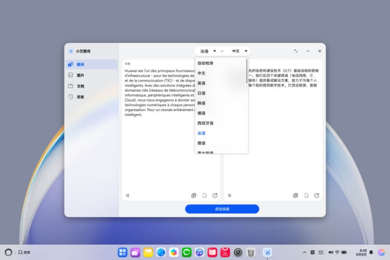Open the colorful gallery app in dock
The image size is (390, 260).
[174, 253]
